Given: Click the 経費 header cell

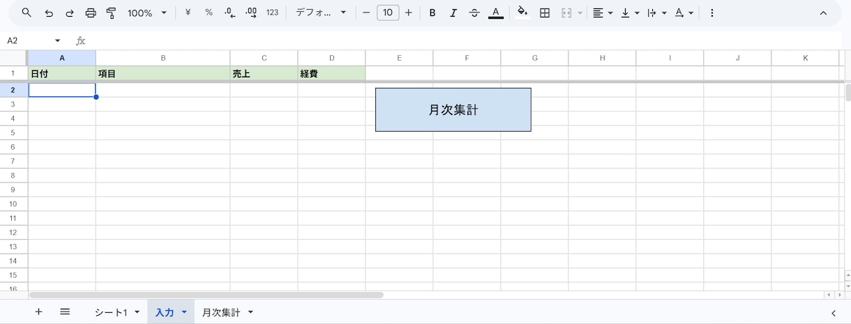Looking at the screenshot, I should [332, 73].
